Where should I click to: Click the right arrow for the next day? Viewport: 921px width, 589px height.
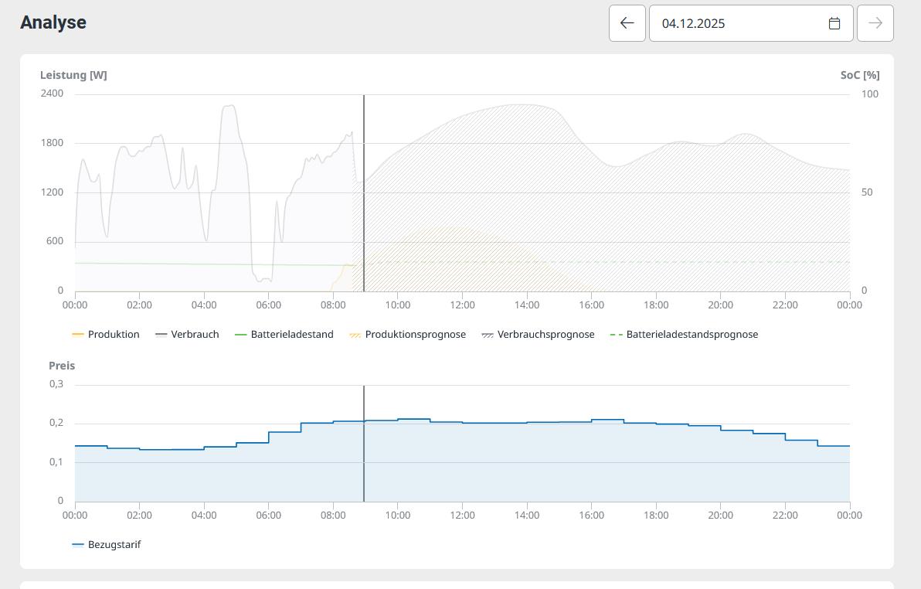[x=875, y=23]
